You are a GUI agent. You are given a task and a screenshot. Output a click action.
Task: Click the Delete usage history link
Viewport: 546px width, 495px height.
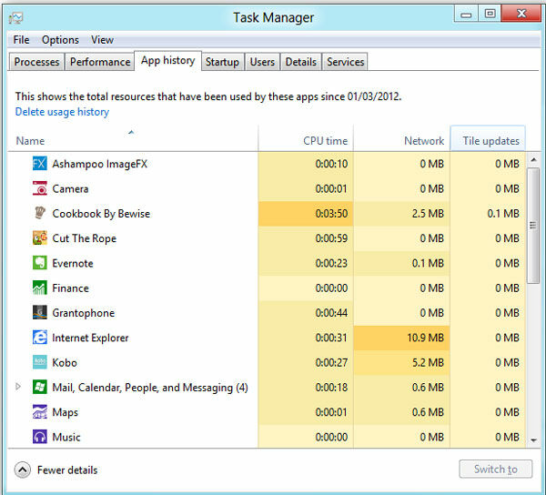[x=62, y=112]
